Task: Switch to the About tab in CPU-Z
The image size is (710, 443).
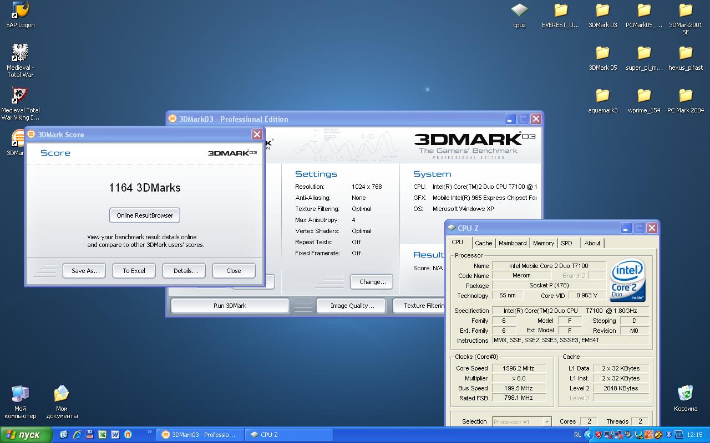Action: pyautogui.click(x=592, y=243)
